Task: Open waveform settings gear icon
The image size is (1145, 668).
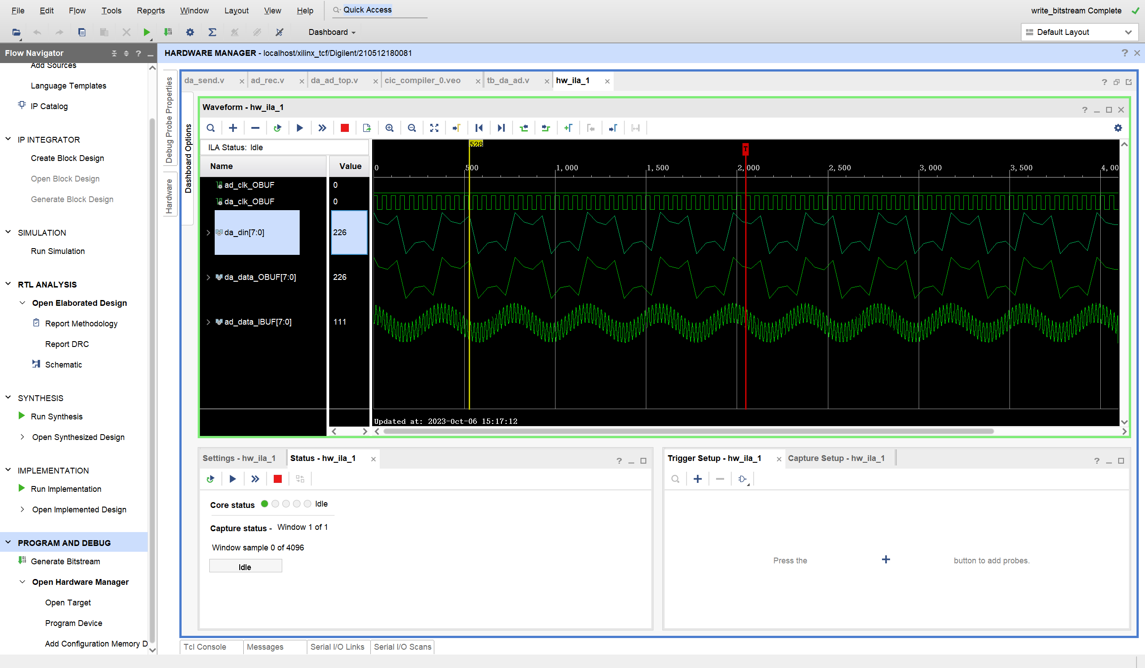Action: click(x=1118, y=128)
